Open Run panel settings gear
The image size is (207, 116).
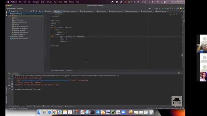179,73
